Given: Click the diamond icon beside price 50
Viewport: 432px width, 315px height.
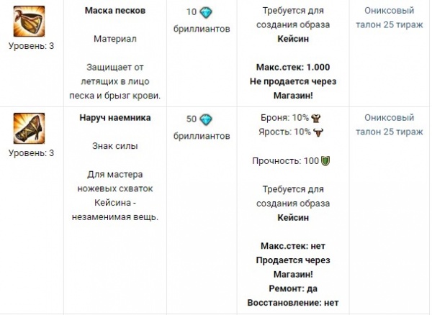Looking at the screenshot, I should [205, 119].
